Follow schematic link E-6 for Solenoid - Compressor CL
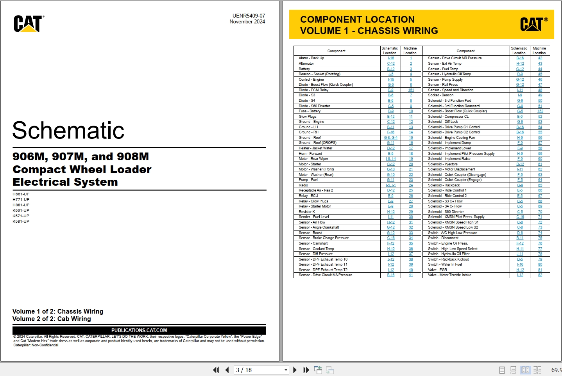 [x=520, y=117]
